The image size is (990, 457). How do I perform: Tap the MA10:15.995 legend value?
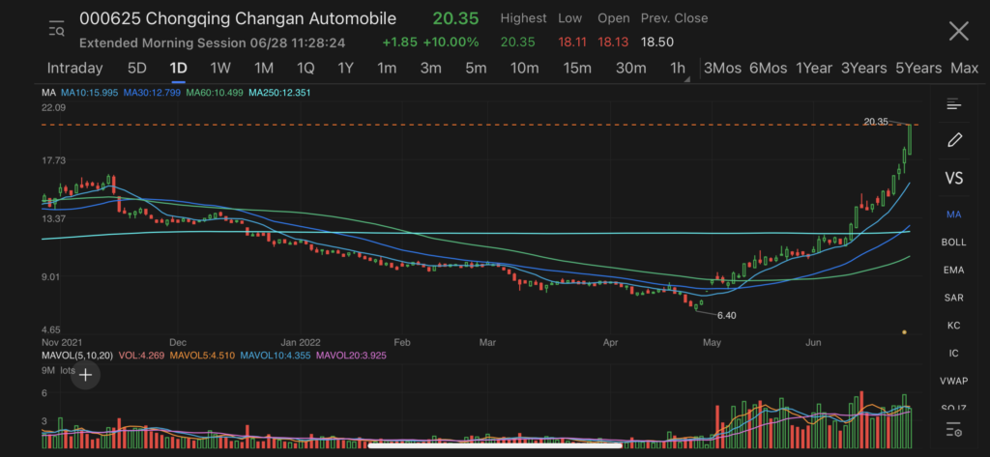pos(89,93)
